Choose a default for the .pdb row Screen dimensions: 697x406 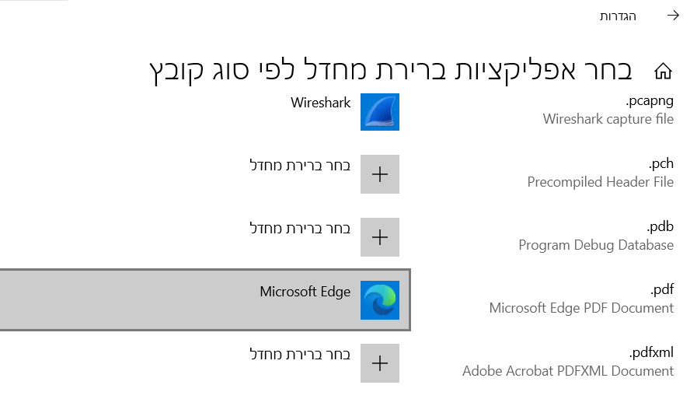(300, 228)
